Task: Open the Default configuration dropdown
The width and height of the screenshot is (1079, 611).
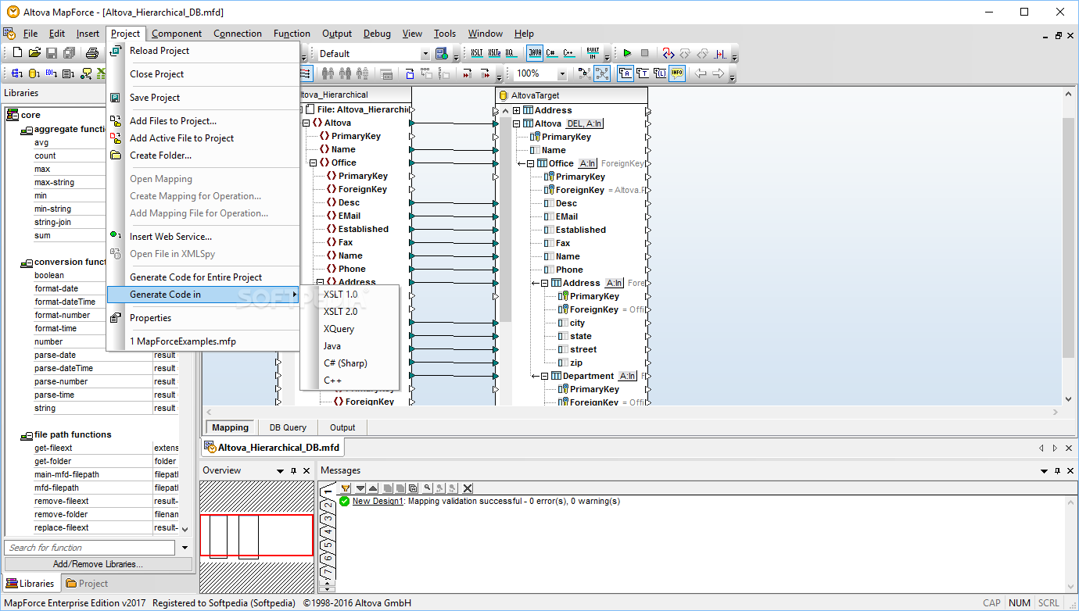Action: tap(425, 54)
